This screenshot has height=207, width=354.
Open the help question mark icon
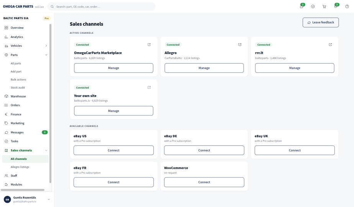tap(347, 7)
